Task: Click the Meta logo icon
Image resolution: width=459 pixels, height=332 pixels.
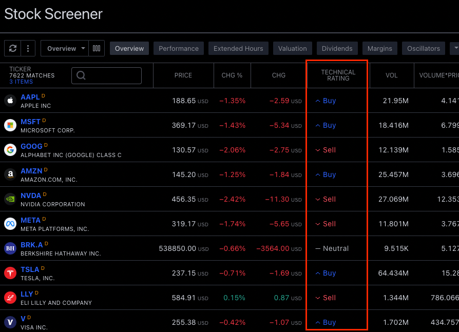Action: (x=10, y=224)
